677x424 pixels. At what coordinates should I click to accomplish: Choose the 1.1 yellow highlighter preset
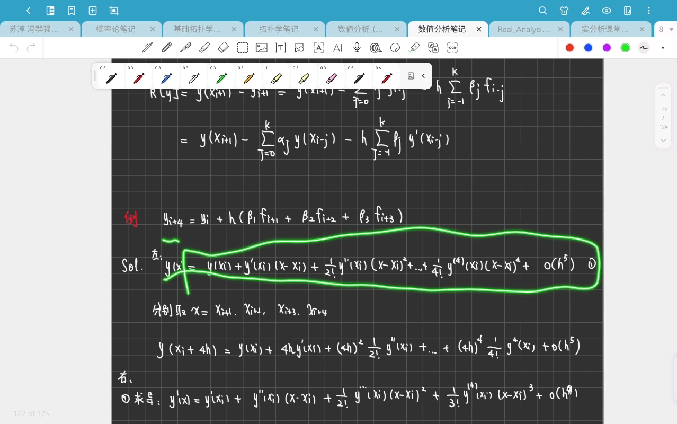tap(277, 76)
